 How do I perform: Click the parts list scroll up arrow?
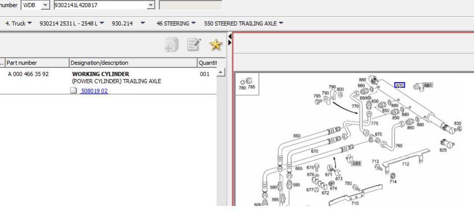coord(221,74)
